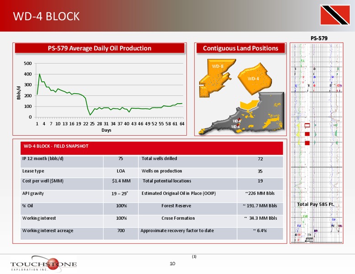Select the Working interest acreage label
This screenshot has height=274, width=355.
coord(48,231)
